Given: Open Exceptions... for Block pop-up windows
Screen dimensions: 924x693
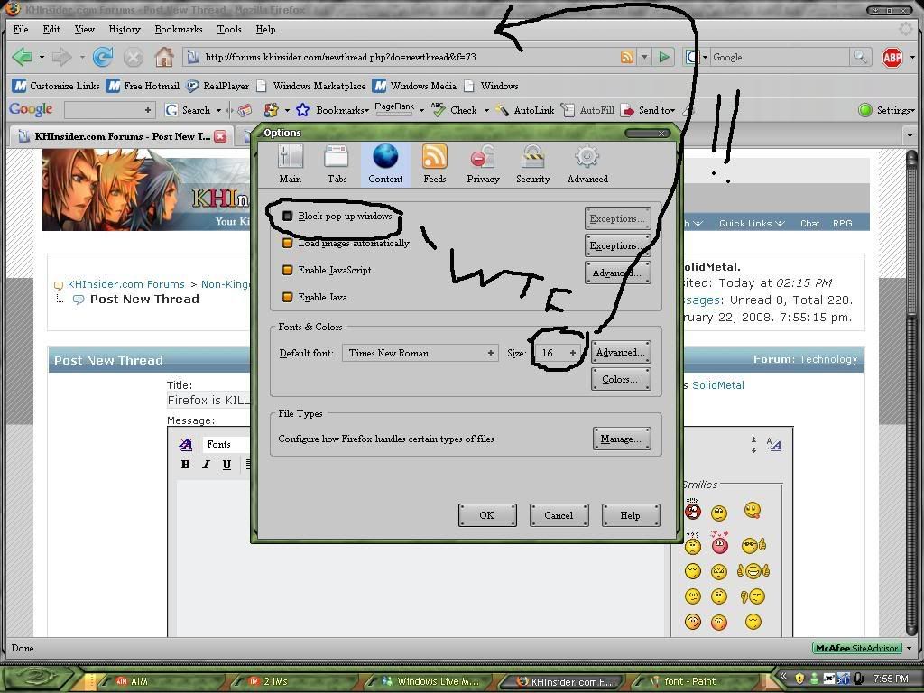Looking at the screenshot, I should 617,218.
